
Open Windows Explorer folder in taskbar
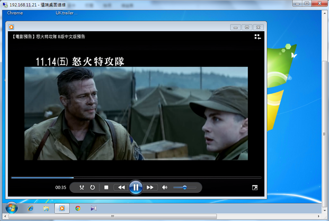tap(46, 208)
